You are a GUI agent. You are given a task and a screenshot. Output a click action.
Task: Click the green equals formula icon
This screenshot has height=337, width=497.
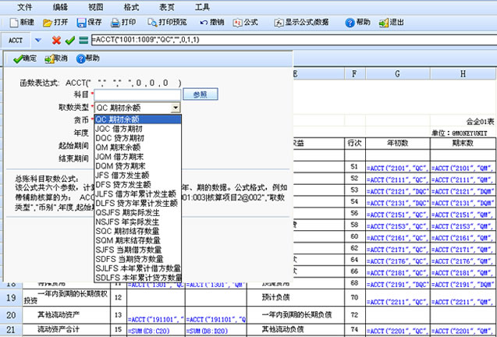point(83,41)
